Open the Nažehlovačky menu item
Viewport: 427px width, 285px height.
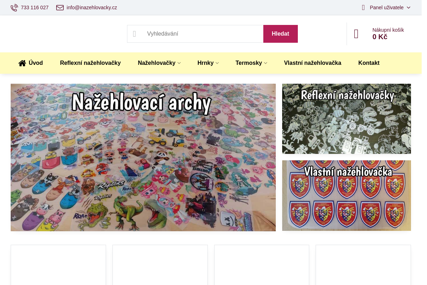(157, 63)
